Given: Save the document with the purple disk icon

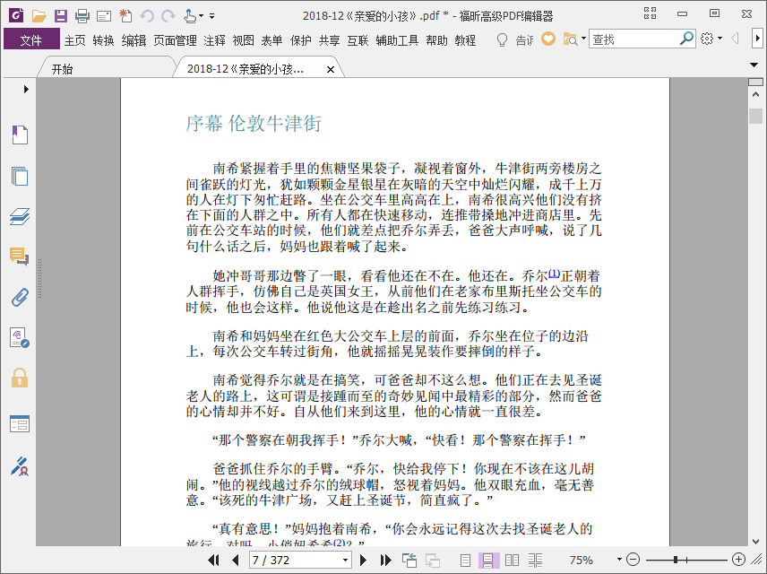Looking at the screenshot, I should click(x=61, y=15).
